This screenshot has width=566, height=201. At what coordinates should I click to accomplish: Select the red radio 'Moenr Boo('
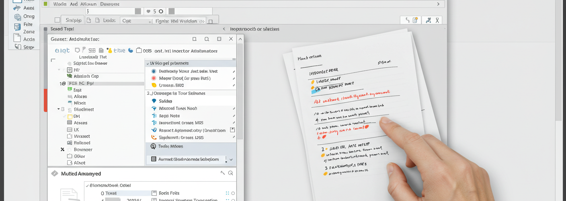pos(154,78)
